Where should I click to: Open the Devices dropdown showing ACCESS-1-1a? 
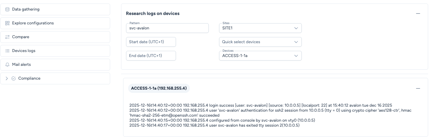click(260, 56)
